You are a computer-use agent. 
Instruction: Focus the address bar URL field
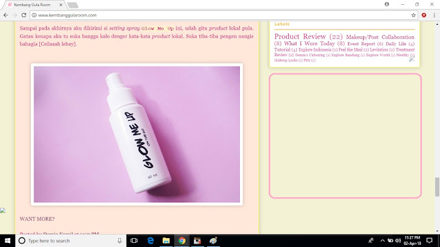pyautogui.click(x=223, y=15)
